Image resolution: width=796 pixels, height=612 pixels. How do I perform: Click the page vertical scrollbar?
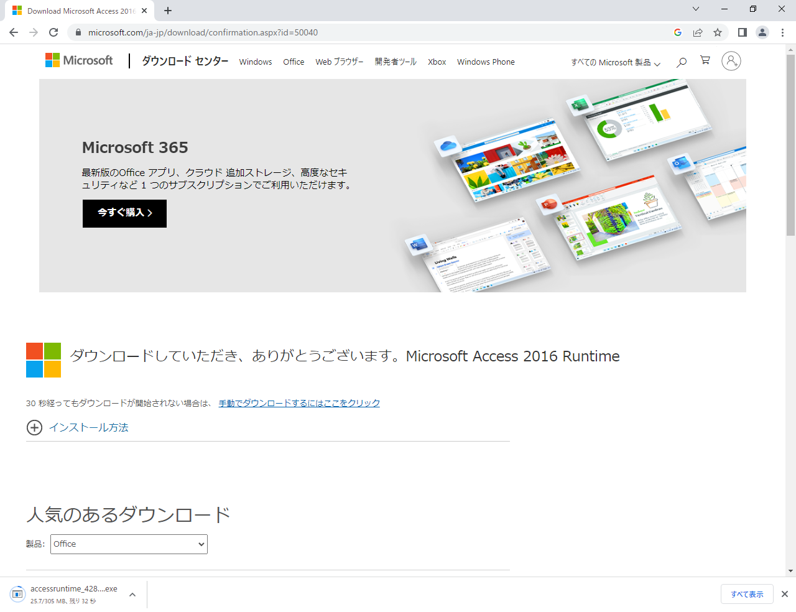(790, 146)
